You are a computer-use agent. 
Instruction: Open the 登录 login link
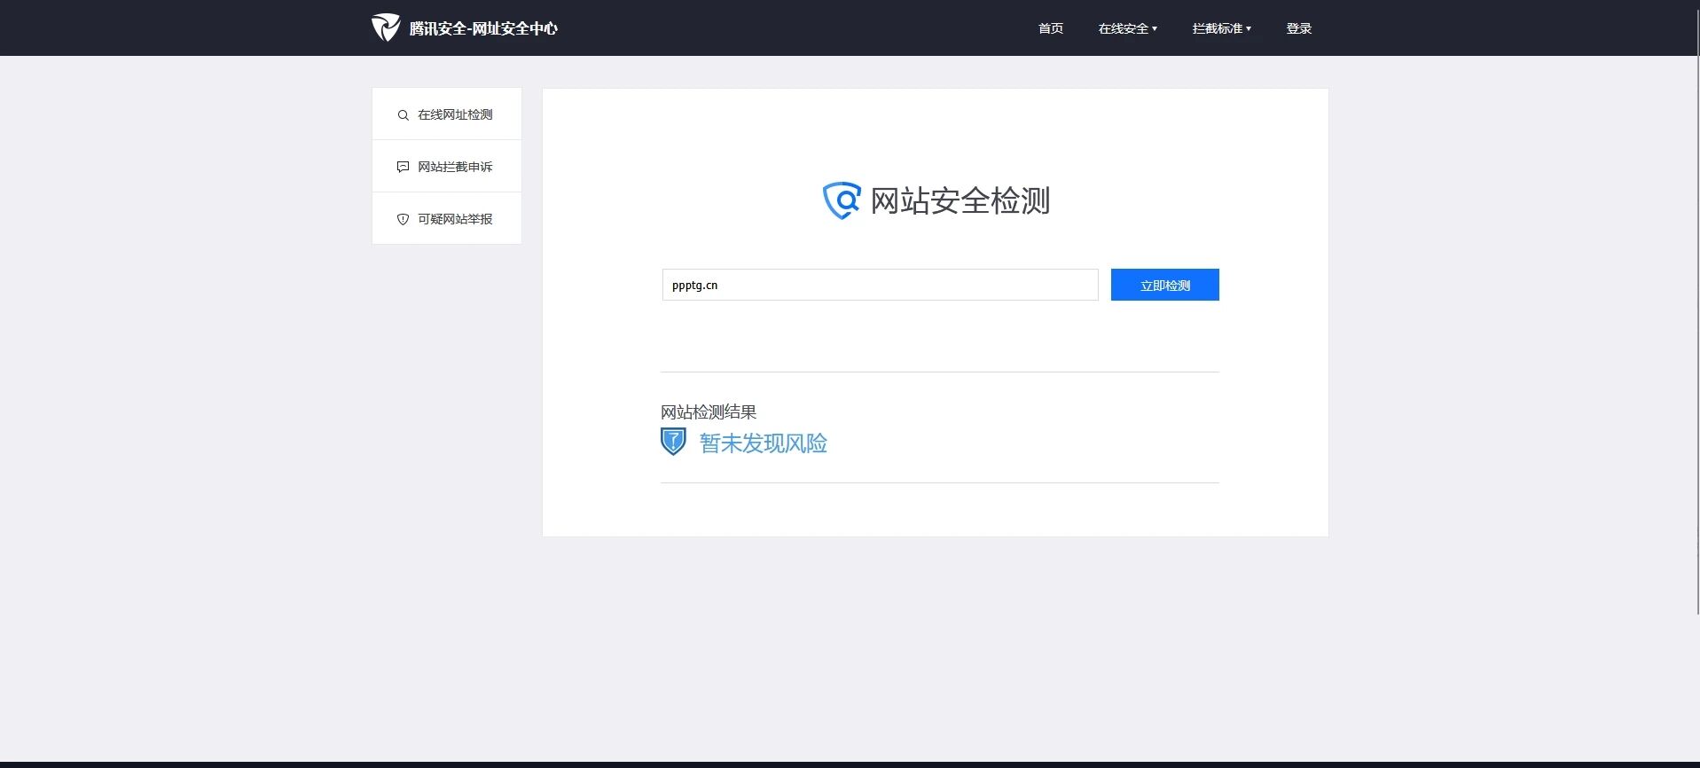pos(1299,28)
